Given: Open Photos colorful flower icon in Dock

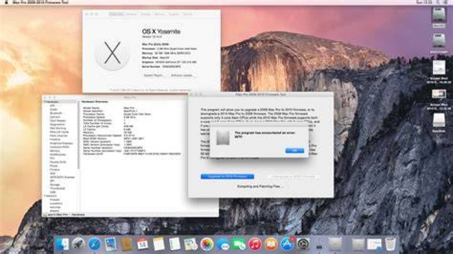Looking at the screenshot, I should pyautogui.click(x=206, y=245).
